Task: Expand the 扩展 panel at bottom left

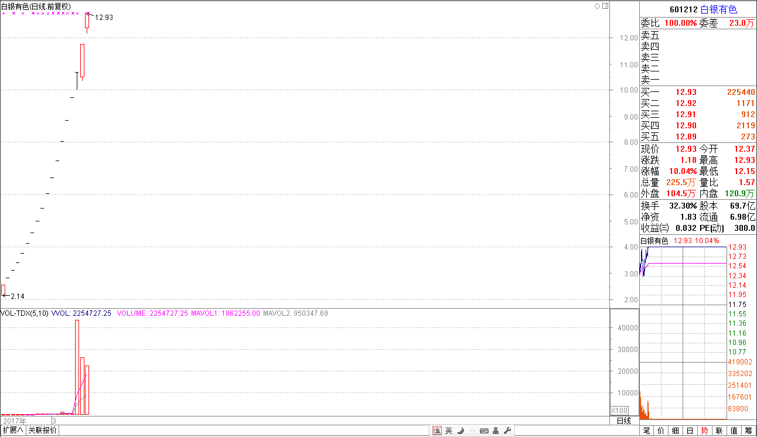Action: click(12, 430)
